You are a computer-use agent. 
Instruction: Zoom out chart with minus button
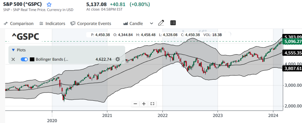135,104
